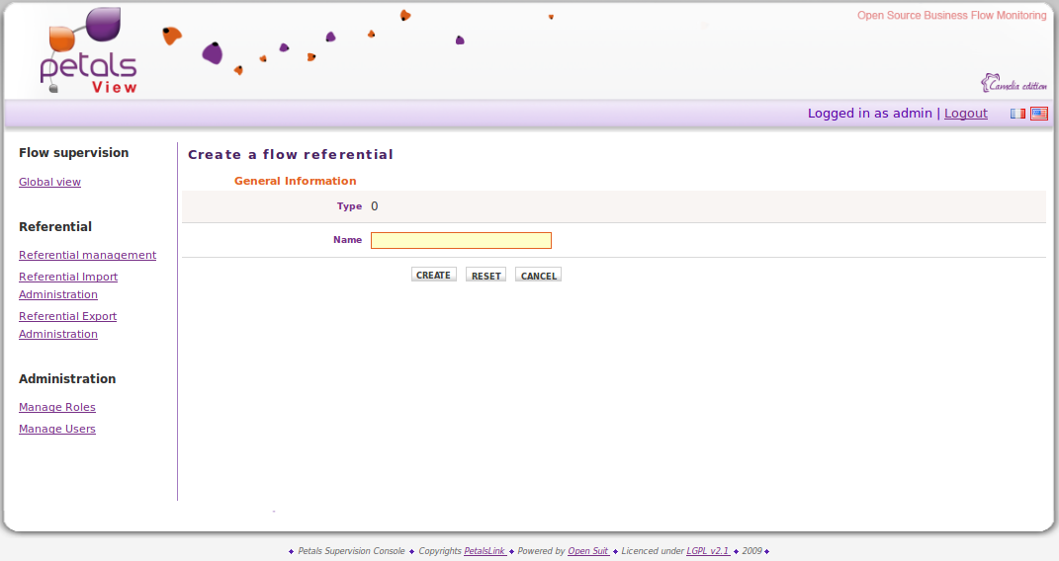Switch language with the French flag
The height and width of the screenshot is (561, 1059).
tap(1017, 114)
